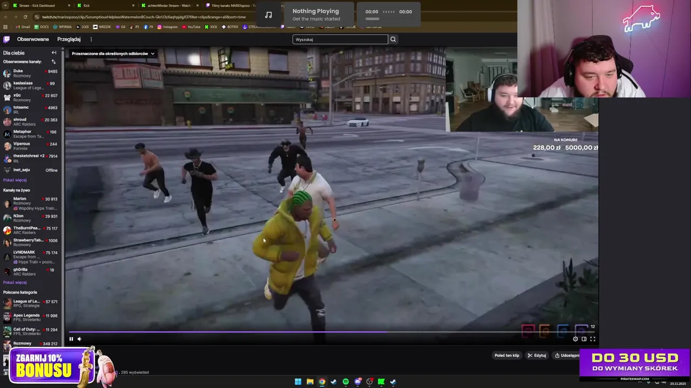The width and height of the screenshot is (691, 388).
Task: Switch to Stream - Kick Dashboard tab
Action: click(42, 5)
